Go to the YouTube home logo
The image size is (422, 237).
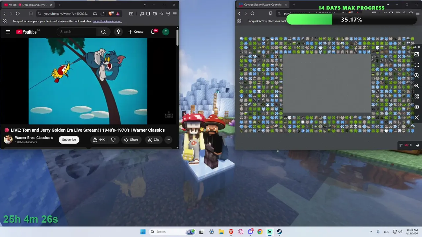[26, 32]
